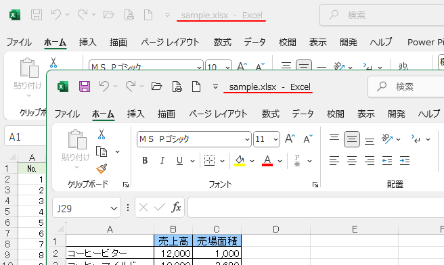Open Customize Quick Access Toolbar in the front window
The height and width of the screenshot is (265, 444).
pos(215,87)
